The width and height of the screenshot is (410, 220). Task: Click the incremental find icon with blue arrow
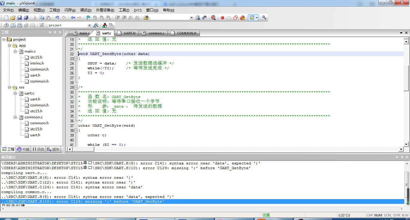point(204,18)
